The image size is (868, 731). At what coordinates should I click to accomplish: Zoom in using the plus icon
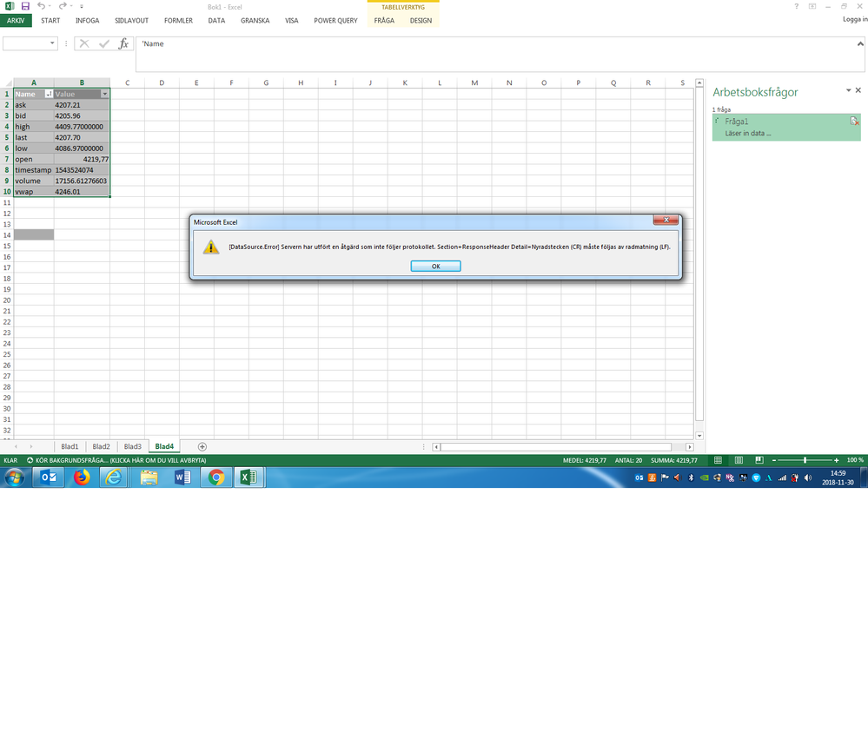coord(836,460)
